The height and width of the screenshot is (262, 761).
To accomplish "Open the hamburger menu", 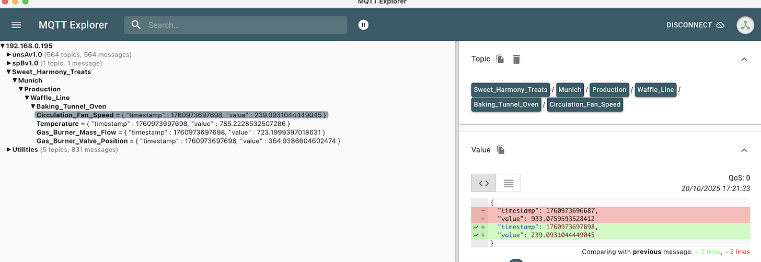I will coord(16,25).
